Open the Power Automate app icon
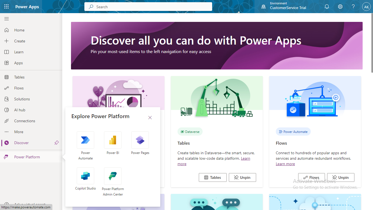The width and height of the screenshot is (373, 210). click(x=85, y=140)
